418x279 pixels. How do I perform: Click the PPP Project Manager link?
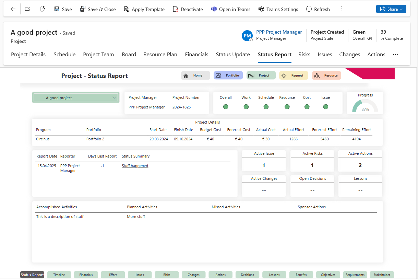[279, 32]
